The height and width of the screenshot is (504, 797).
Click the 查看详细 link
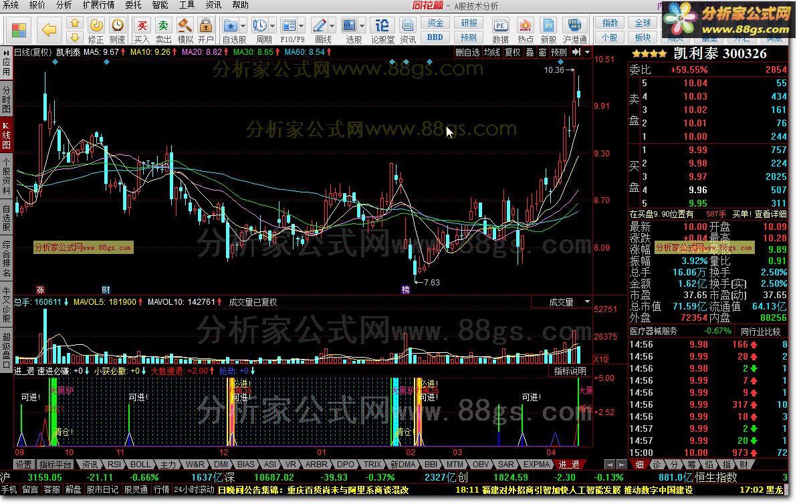770,214
